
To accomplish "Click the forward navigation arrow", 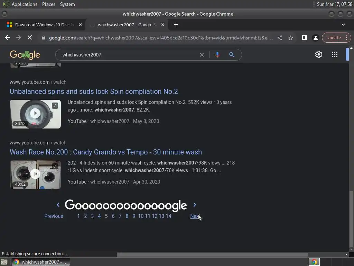I will (x=19, y=37).
